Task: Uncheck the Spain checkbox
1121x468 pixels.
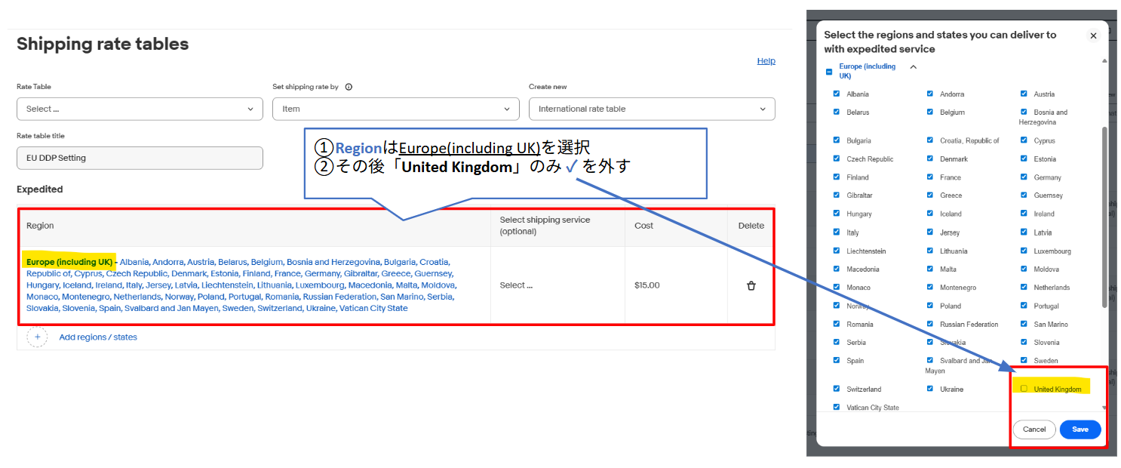Action: [x=836, y=360]
